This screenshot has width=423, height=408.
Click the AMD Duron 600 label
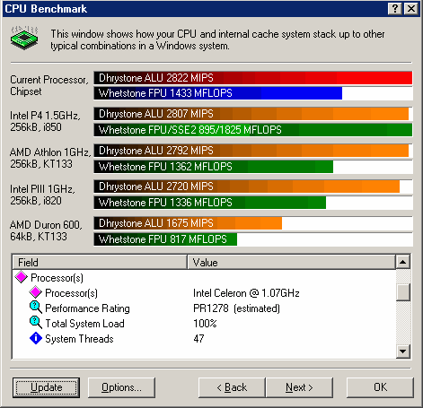pos(46,230)
